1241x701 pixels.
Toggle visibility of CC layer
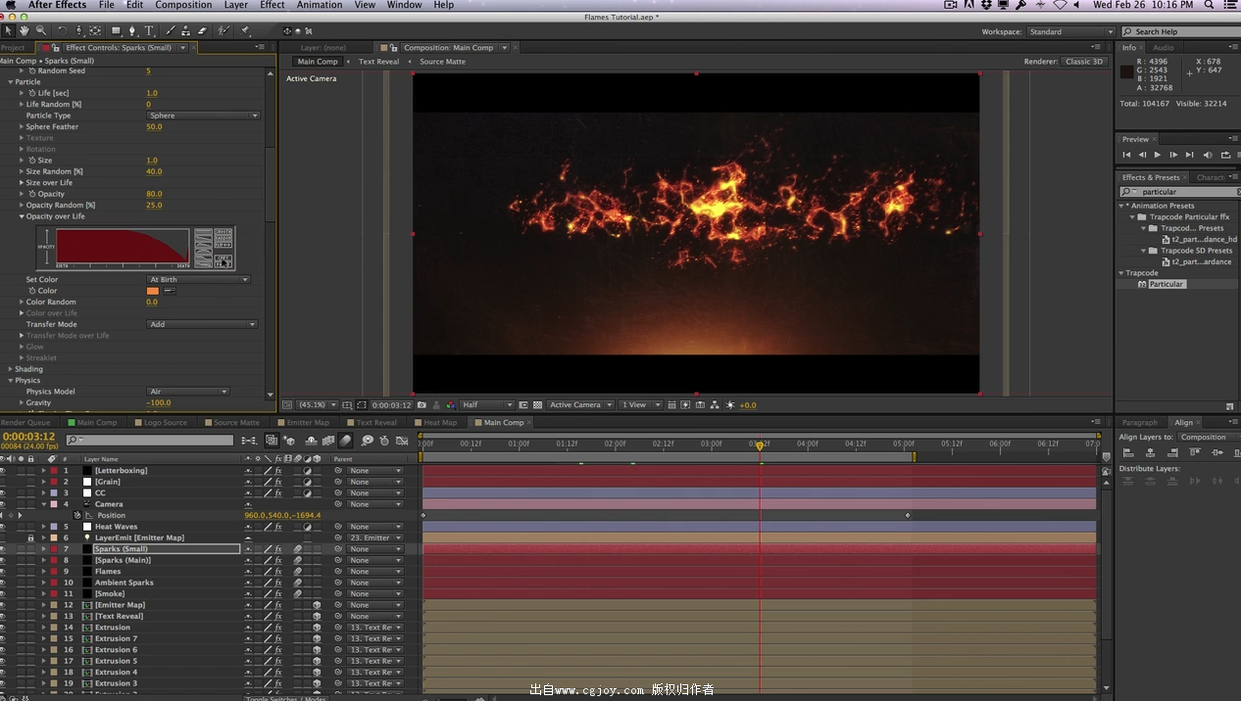coord(3,493)
